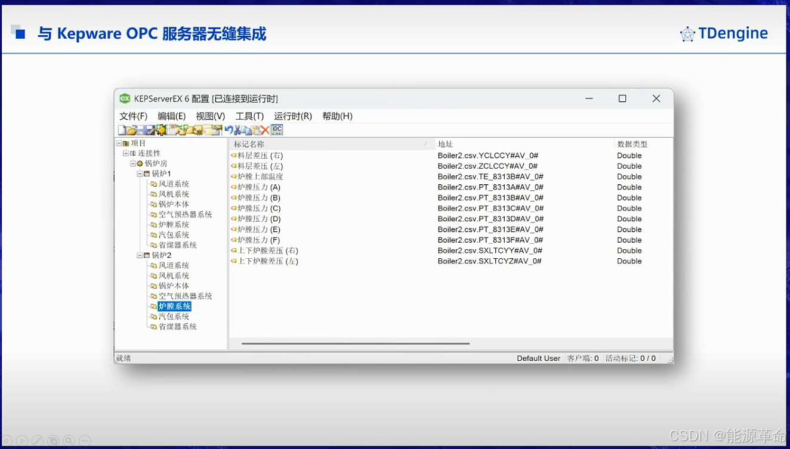Click the slideshow pen tool button

[38, 441]
